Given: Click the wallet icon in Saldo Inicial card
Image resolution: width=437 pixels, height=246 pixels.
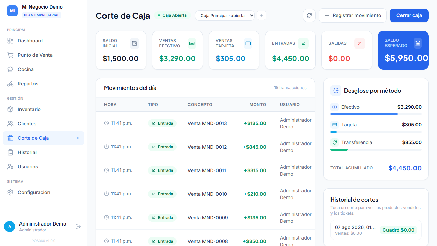Looking at the screenshot, I should coord(135,43).
